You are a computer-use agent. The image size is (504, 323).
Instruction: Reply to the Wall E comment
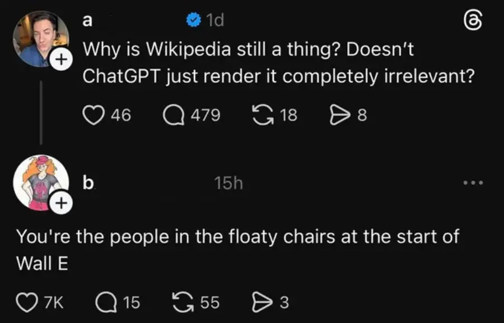click(105, 303)
